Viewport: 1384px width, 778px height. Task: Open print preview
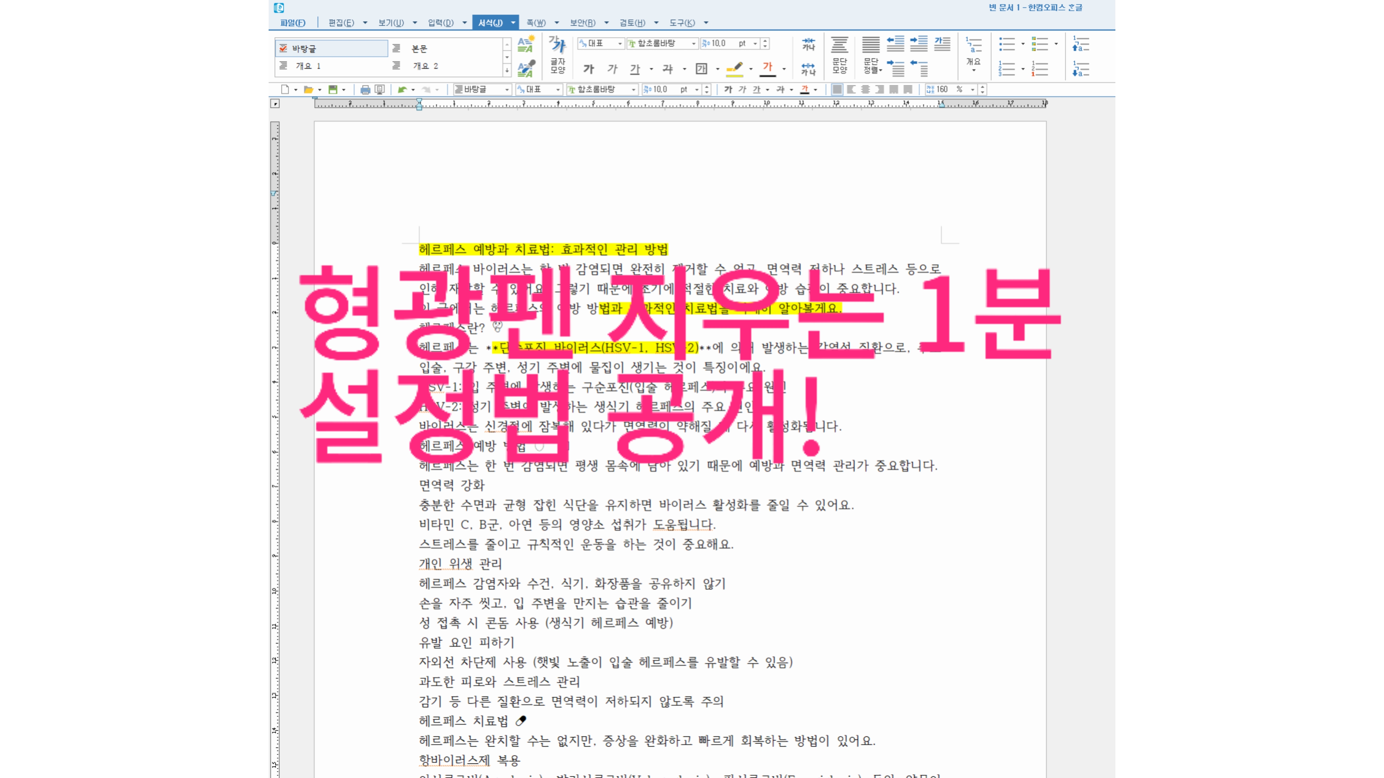point(380,90)
